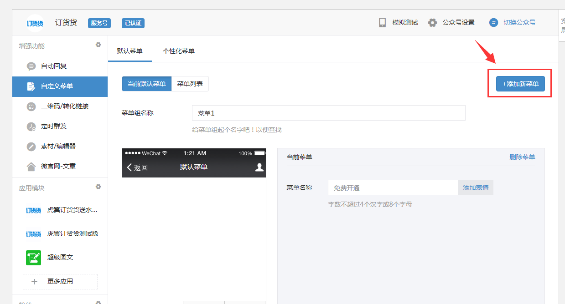The image size is (565, 304).
Task: Focus the 菜单组名称 input field
Action: pyautogui.click(x=329, y=113)
